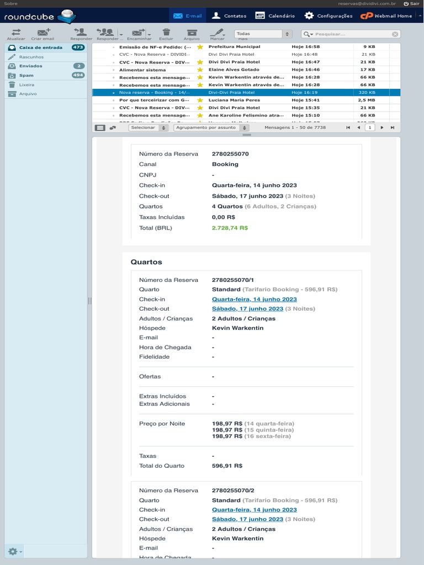This screenshot has width=424, height=565.
Task: Open Check-out link in reserva 2780255070/1
Action: [247, 308]
